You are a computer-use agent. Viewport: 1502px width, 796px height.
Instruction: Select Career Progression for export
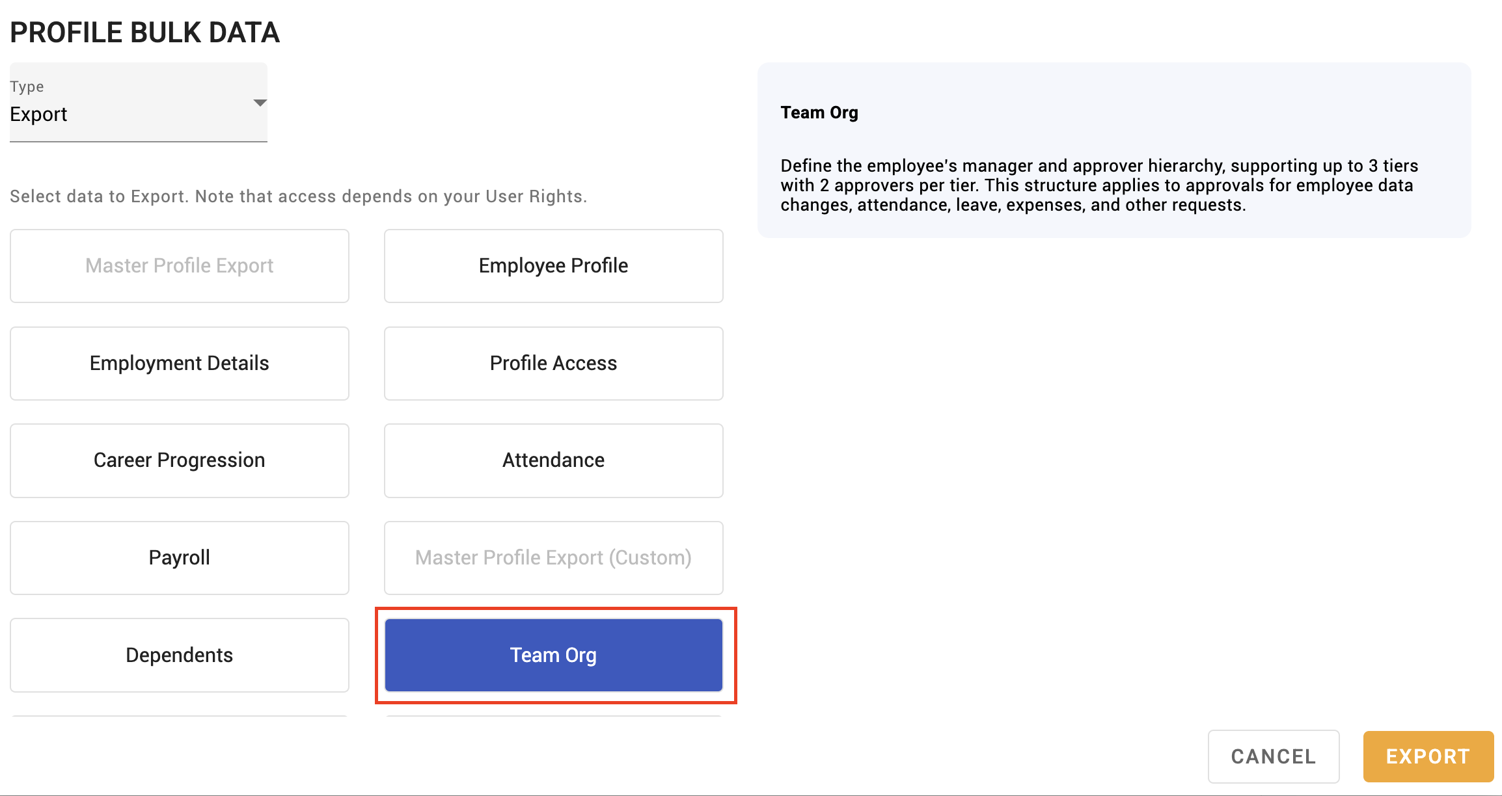pos(180,460)
